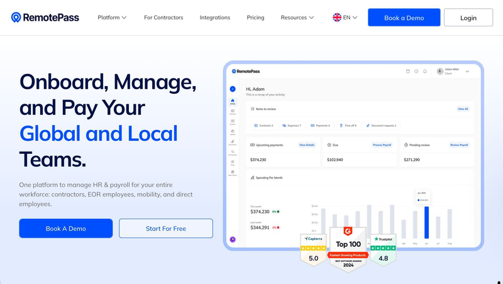The image size is (503, 284).
Task: Click Review Payroll on Pending review
Action: point(459,145)
